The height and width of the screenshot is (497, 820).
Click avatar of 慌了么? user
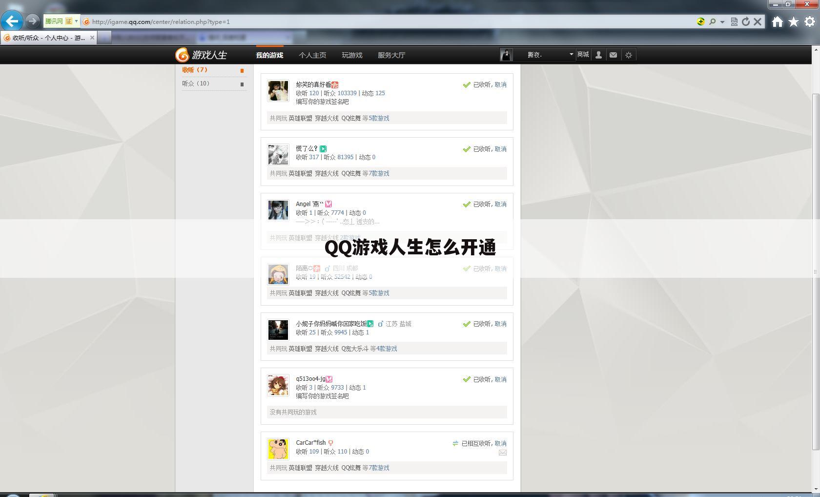(x=278, y=154)
